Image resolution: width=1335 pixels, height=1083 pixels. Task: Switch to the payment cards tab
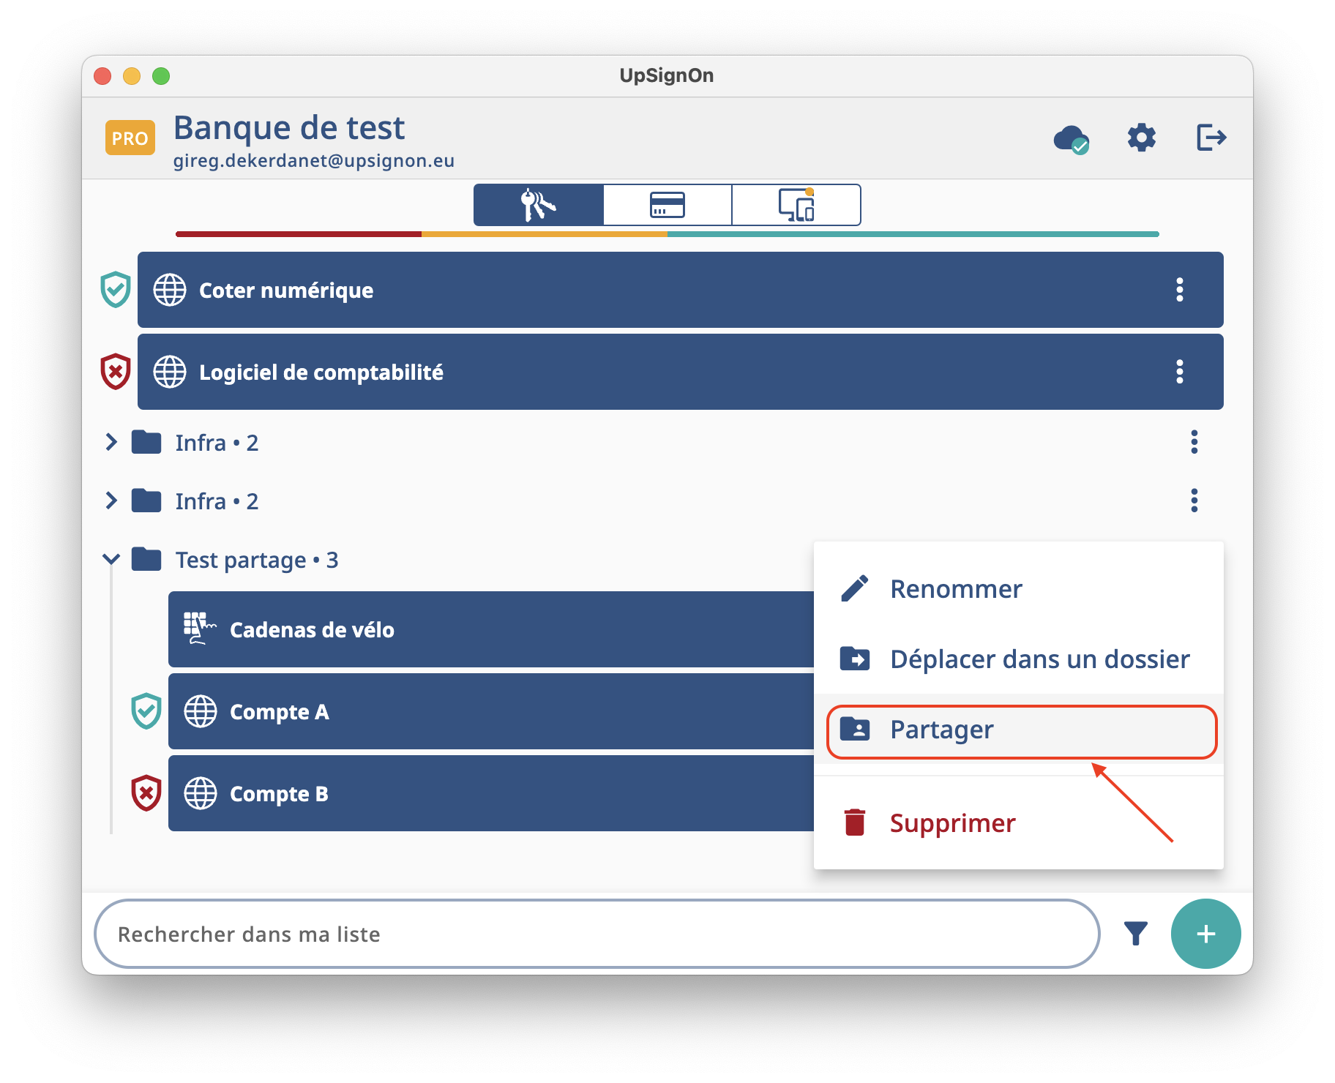pos(667,205)
